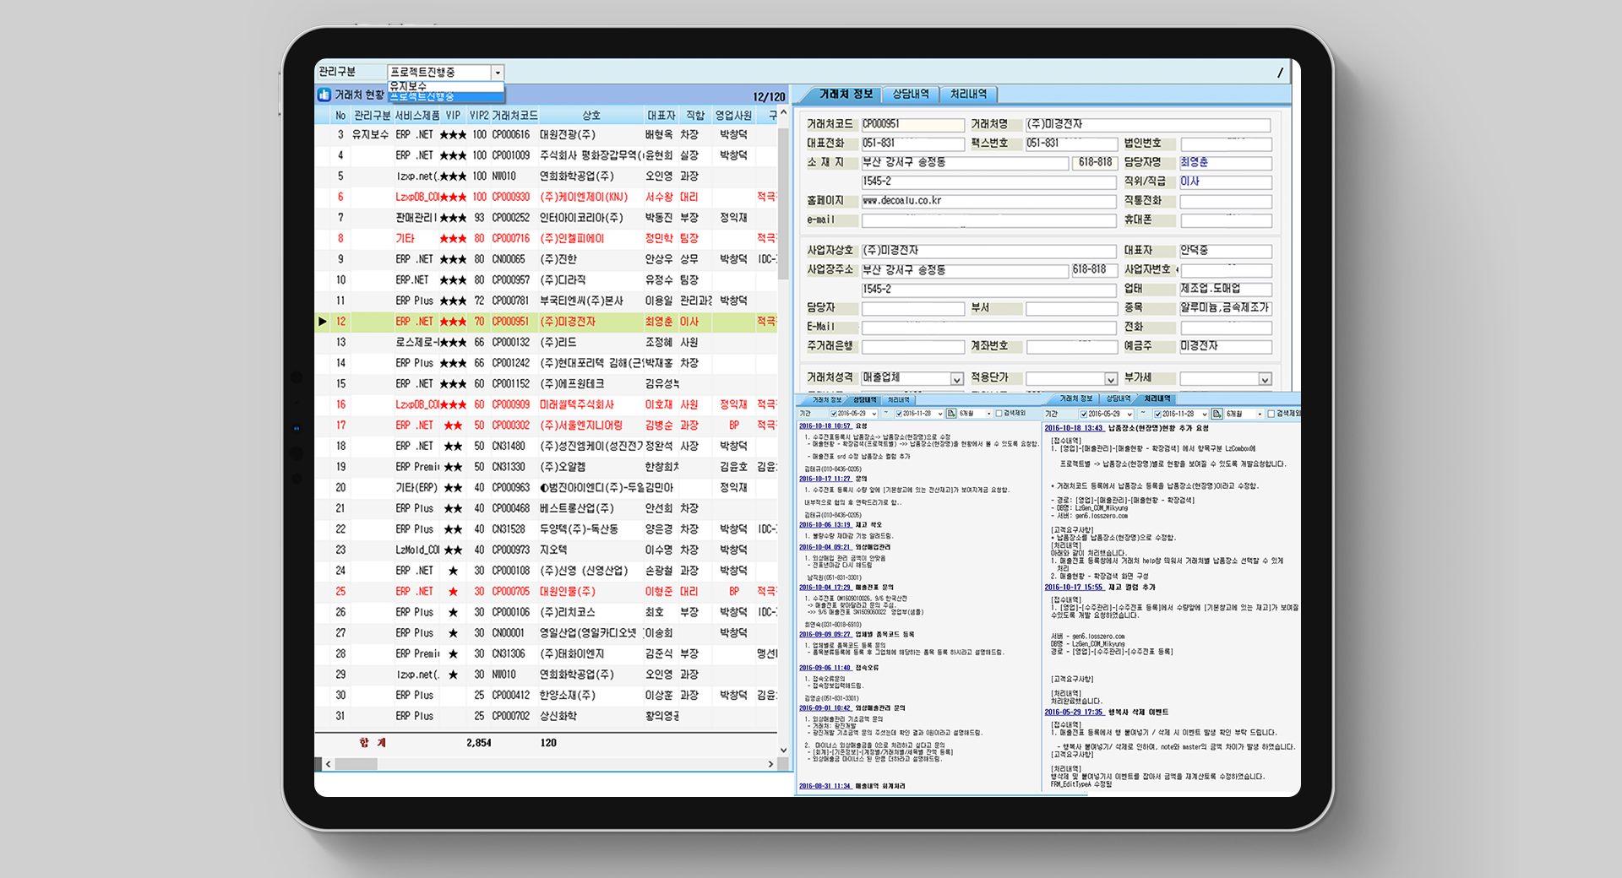Open end date picker arrow in 처리내역 panel
Image resolution: width=1622 pixels, height=878 pixels.
click(x=1205, y=414)
